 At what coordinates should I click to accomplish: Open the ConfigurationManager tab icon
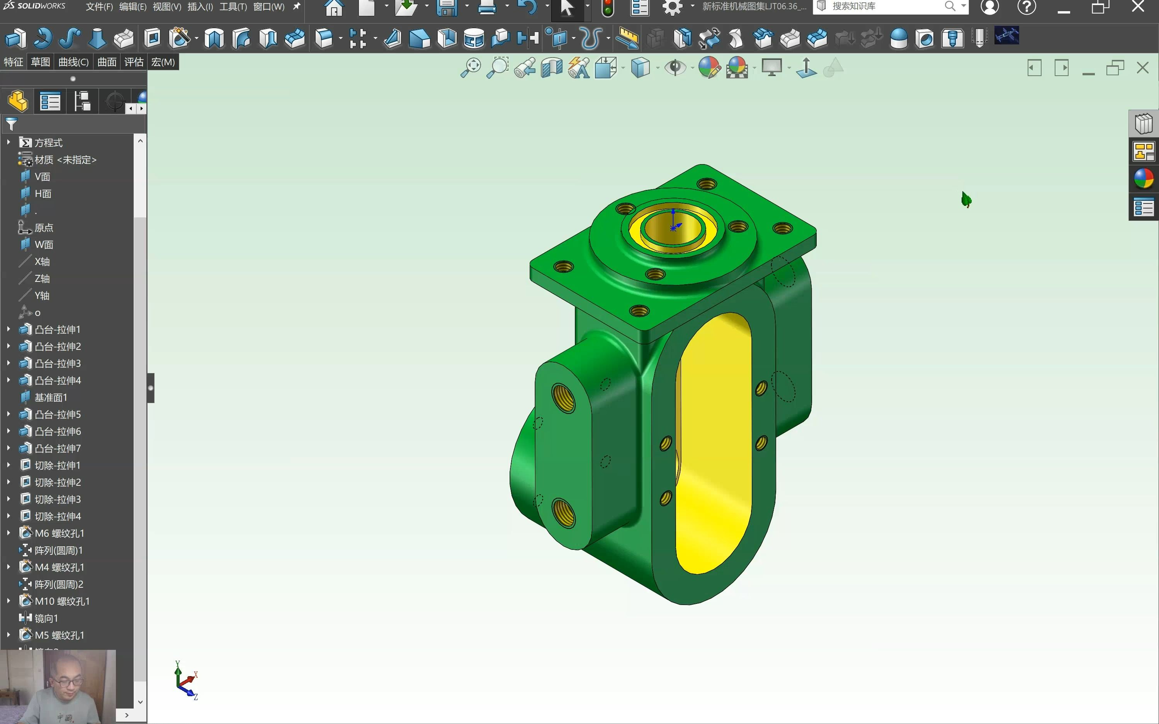(x=82, y=101)
